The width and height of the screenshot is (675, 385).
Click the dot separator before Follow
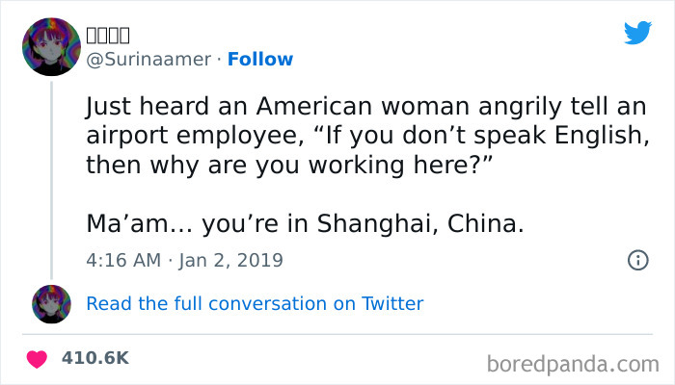tap(218, 60)
